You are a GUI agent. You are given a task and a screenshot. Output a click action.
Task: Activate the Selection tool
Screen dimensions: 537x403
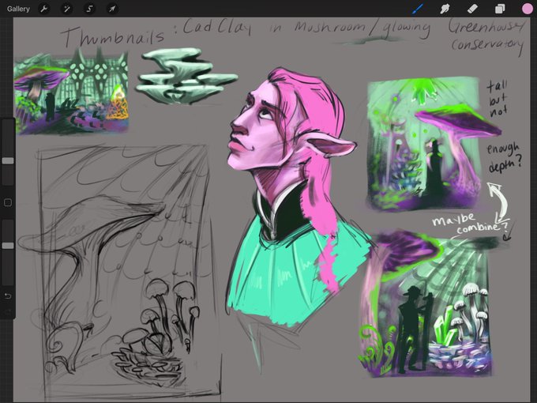tap(89, 9)
